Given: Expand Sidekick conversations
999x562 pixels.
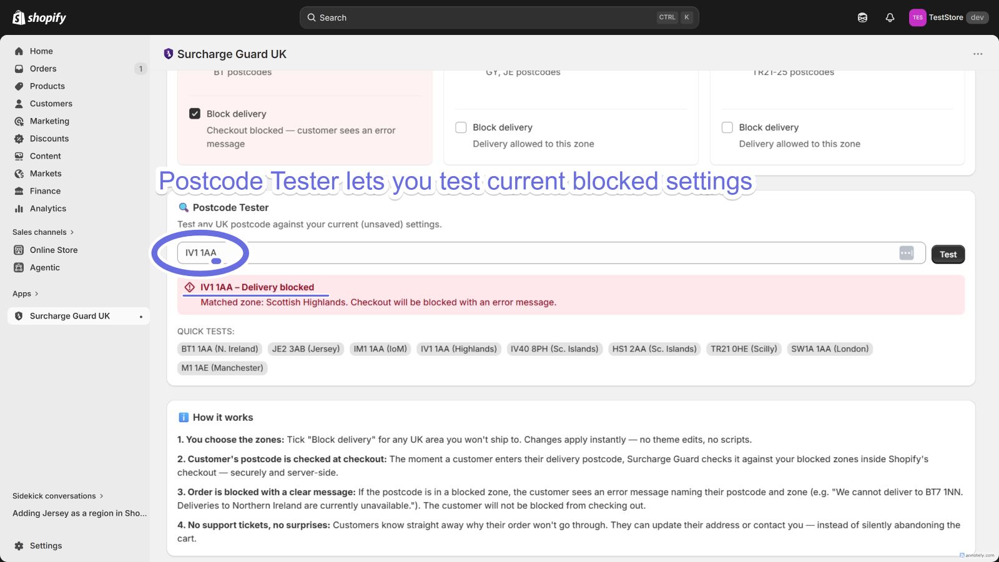Looking at the screenshot, I should [x=58, y=496].
